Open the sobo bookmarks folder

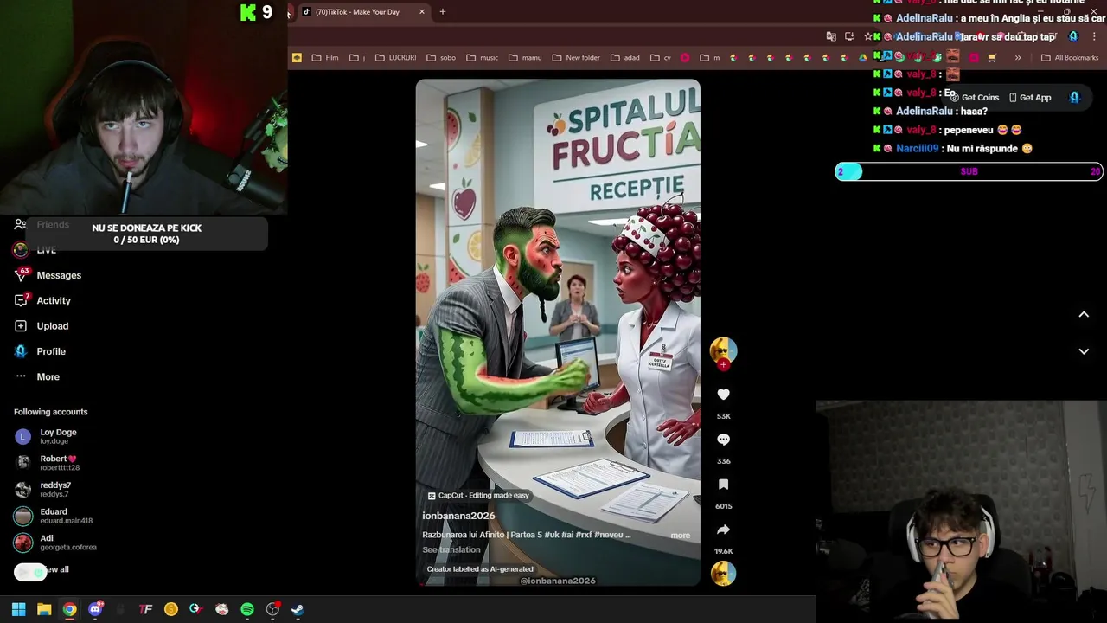click(440, 58)
